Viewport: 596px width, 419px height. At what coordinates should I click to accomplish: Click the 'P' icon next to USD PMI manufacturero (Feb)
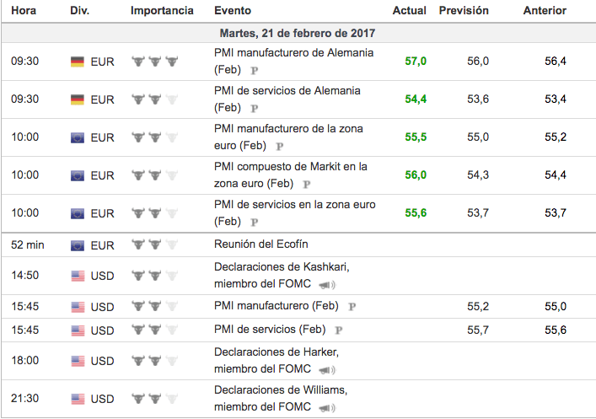(x=352, y=306)
